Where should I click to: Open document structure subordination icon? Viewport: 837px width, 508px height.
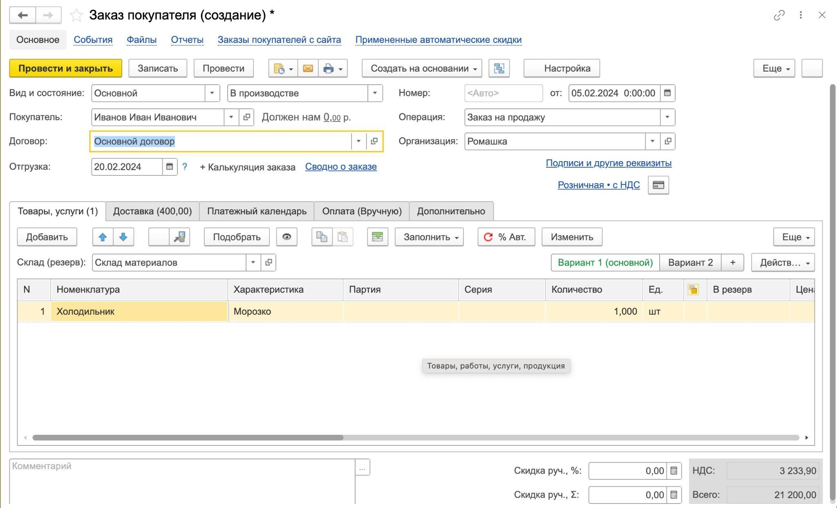click(499, 68)
